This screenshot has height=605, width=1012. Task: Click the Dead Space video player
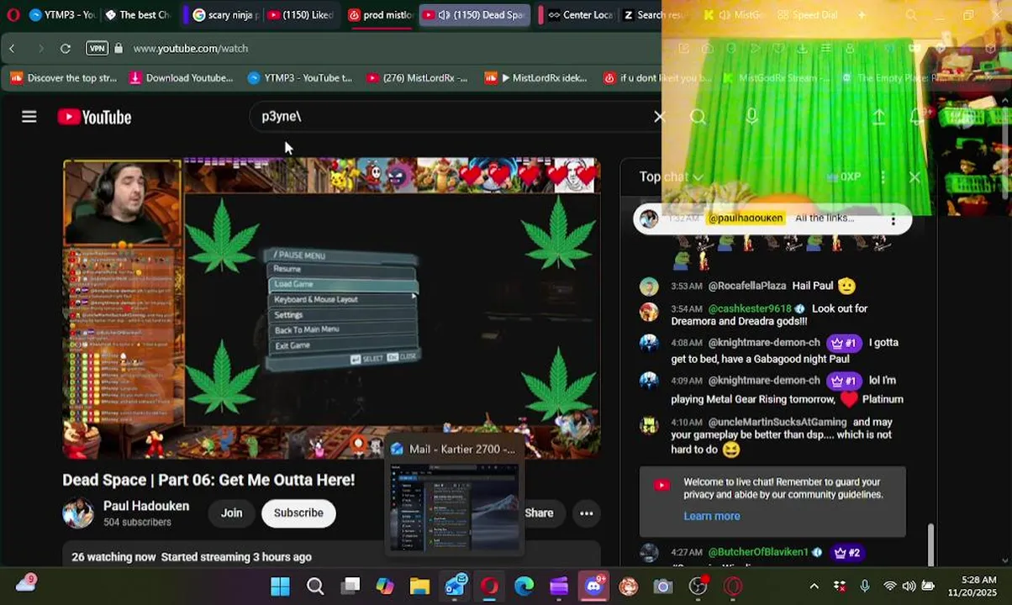pos(332,308)
